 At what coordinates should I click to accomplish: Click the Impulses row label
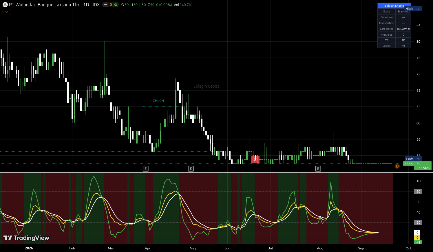pyautogui.click(x=387, y=35)
